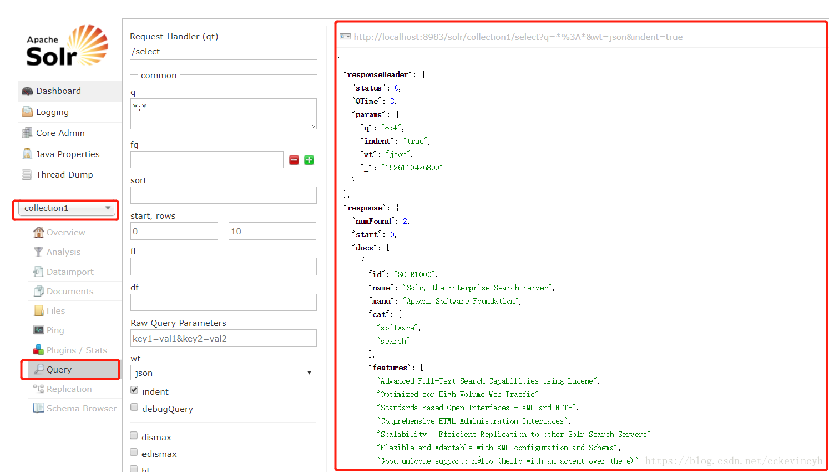Toggle the indent checkbox
This screenshot has height=472, width=829.
134,390
